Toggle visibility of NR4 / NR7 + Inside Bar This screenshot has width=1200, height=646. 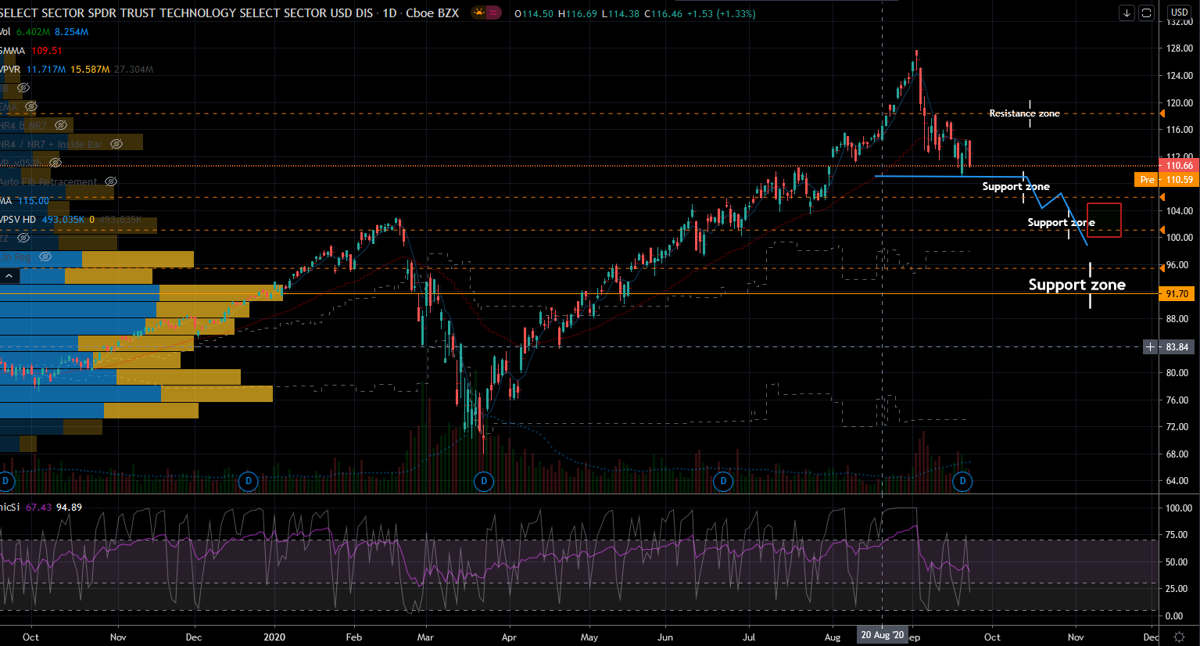click(116, 144)
